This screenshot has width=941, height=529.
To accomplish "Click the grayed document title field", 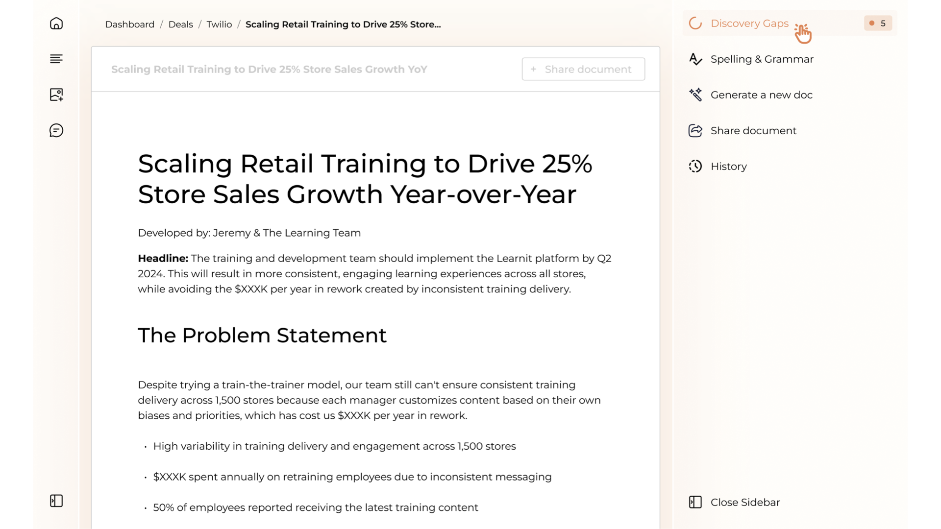I will pos(269,70).
